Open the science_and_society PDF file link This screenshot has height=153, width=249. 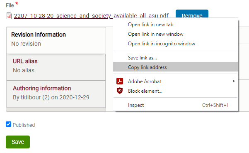[91, 16]
